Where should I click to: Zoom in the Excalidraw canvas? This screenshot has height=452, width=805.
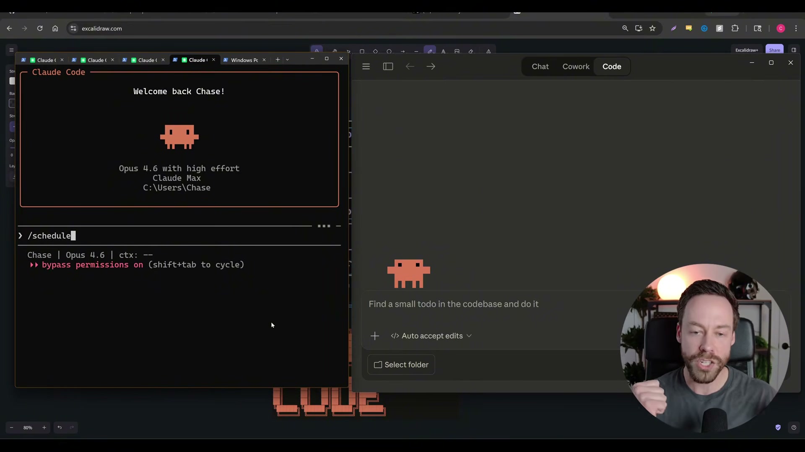click(44, 427)
